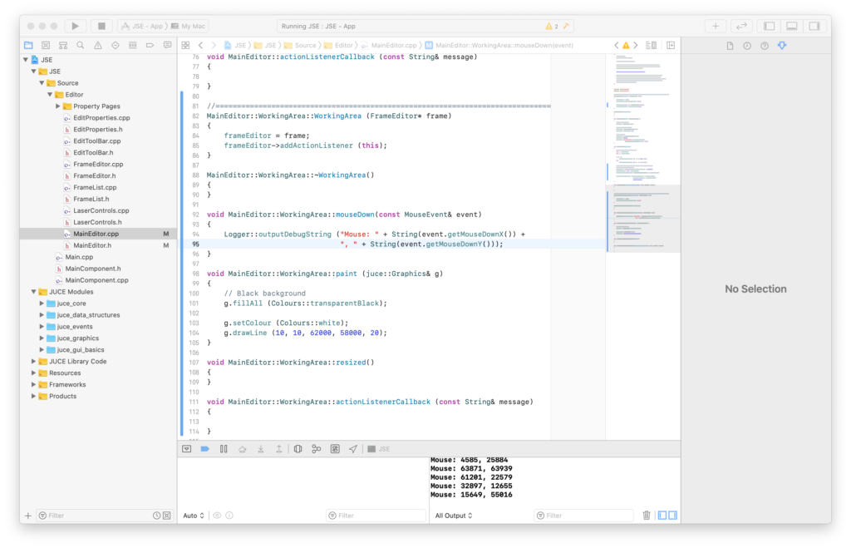Select EditToolBar.cpp in file navigator
Screen dimensions: 851x548
pos(96,141)
